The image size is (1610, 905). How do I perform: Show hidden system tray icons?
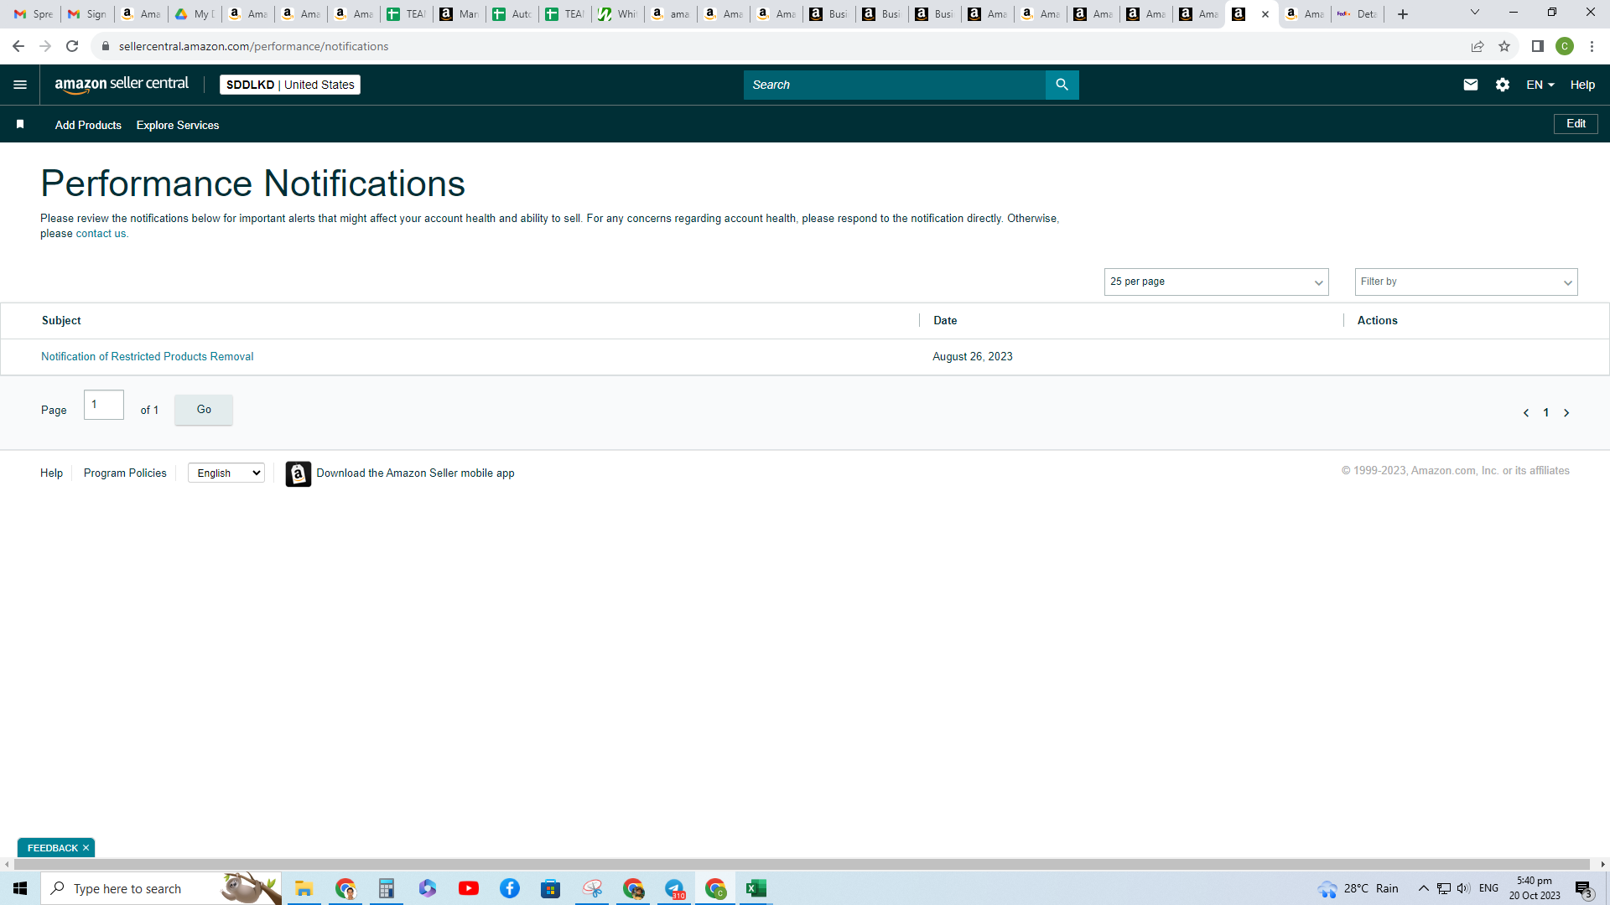pyautogui.click(x=1423, y=888)
